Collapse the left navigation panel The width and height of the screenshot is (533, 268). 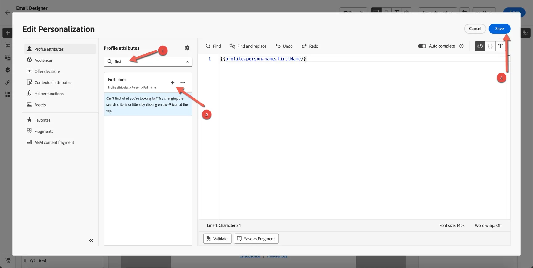click(x=91, y=241)
